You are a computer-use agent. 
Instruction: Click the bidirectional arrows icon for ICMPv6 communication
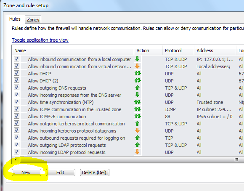click(x=138, y=116)
